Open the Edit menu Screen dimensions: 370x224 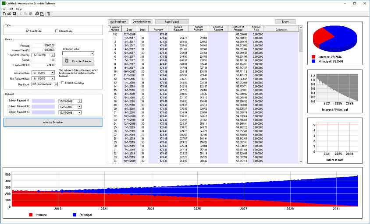click(x=11, y=9)
